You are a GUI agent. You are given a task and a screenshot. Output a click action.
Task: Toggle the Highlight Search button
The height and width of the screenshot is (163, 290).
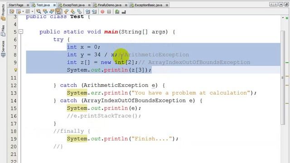[x=58, y=12]
